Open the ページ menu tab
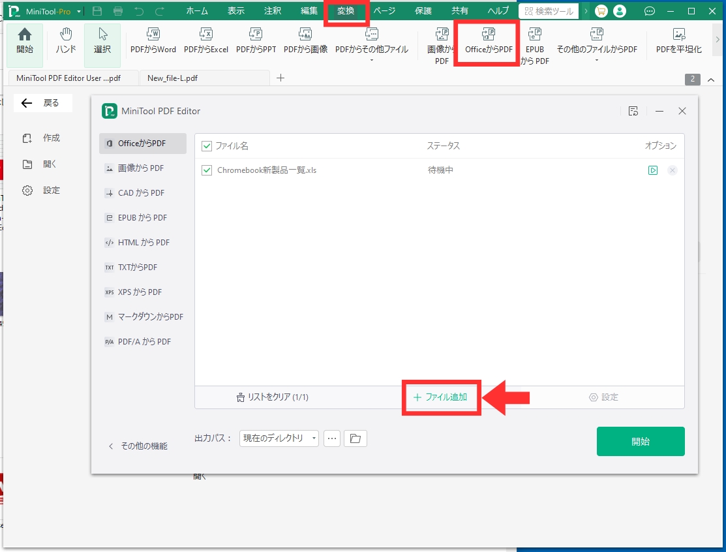 384,11
